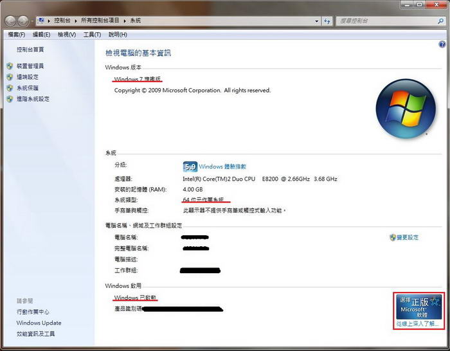Click the shield icon next to 系統保護
Image resolution: width=450 pixels, height=351 pixels.
coord(10,88)
